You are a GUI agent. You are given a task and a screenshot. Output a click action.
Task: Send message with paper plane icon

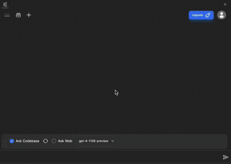tap(226, 157)
